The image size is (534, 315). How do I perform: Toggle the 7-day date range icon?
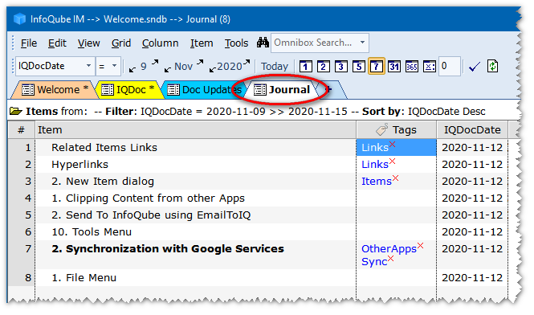pos(377,66)
